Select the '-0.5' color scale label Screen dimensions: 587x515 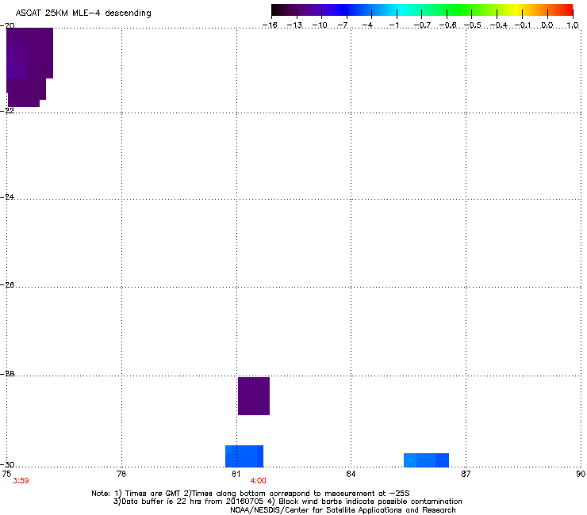[472, 25]
